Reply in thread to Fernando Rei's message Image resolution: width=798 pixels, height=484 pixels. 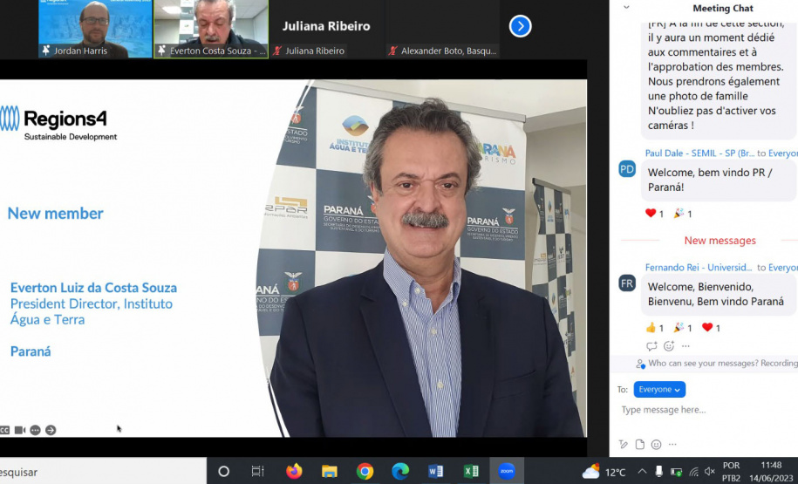[x=652, y=346]
